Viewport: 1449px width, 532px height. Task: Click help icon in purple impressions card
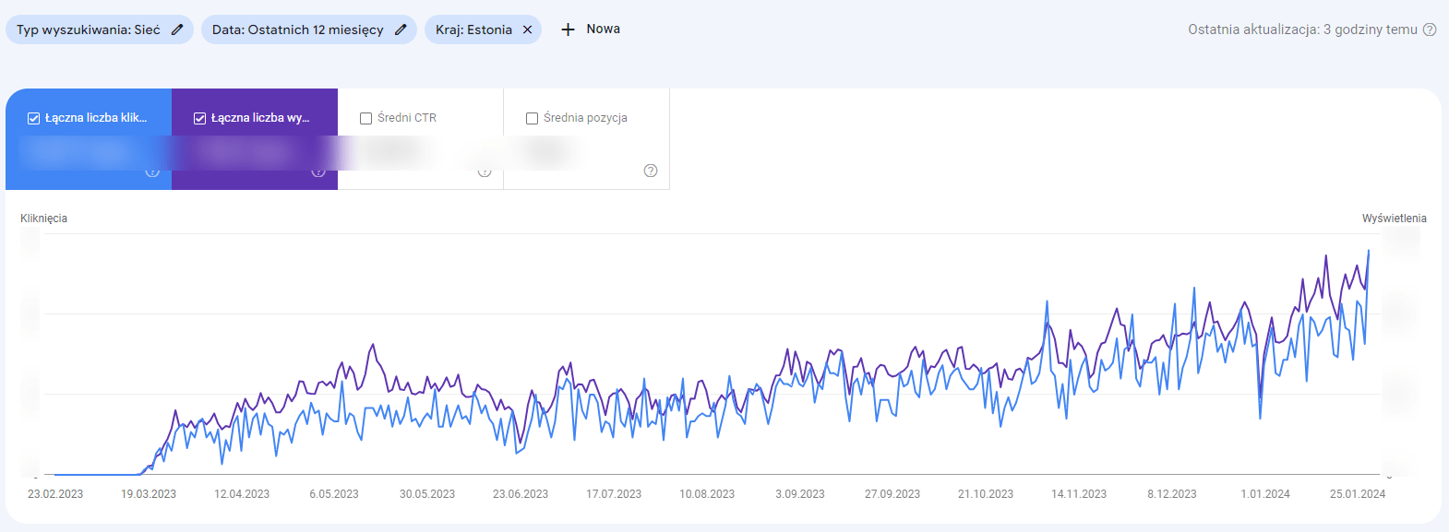318,171
